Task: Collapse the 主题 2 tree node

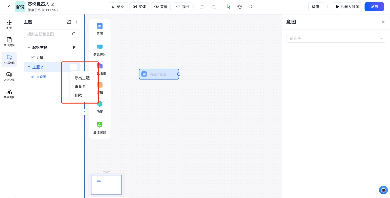Action: pos(29,67)
